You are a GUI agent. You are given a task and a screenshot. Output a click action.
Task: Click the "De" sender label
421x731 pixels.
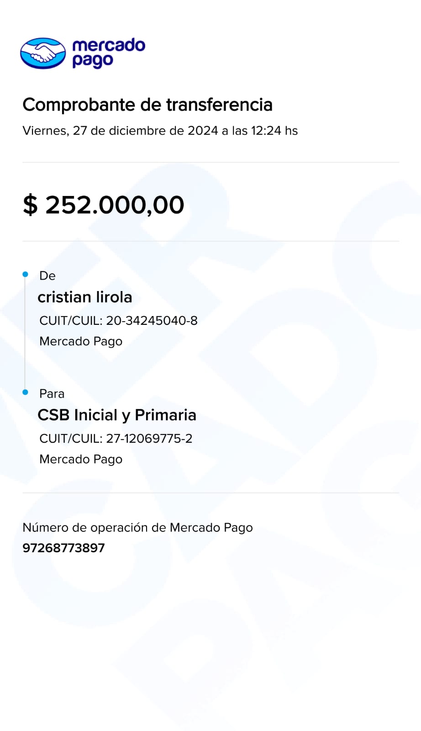[x=47, y=275]
